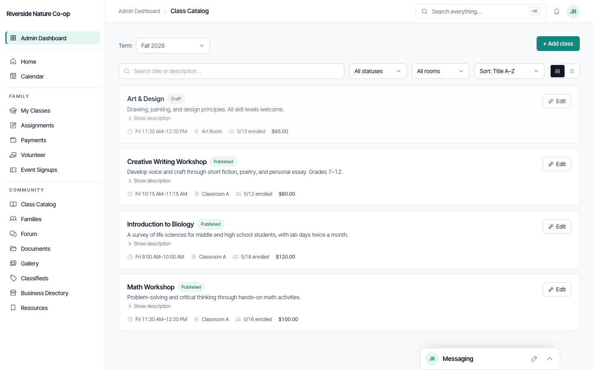Switch to card view layout
The height and width of the screenshot is (370, 593).
click(558, 71)
